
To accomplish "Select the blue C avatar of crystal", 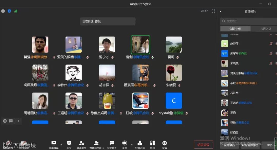I will [x=174, y=101].
